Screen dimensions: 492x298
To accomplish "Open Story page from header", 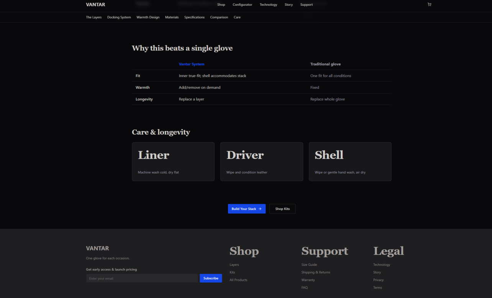I will [x=289, y=5].
